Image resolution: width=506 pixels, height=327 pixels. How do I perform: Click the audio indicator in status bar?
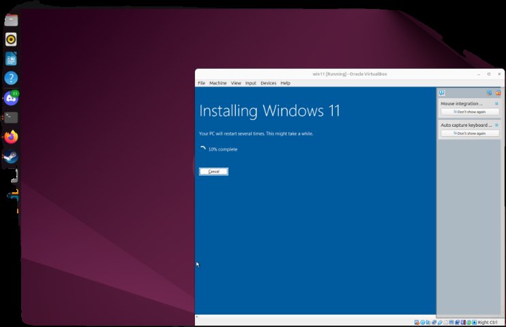coord(428,322)
